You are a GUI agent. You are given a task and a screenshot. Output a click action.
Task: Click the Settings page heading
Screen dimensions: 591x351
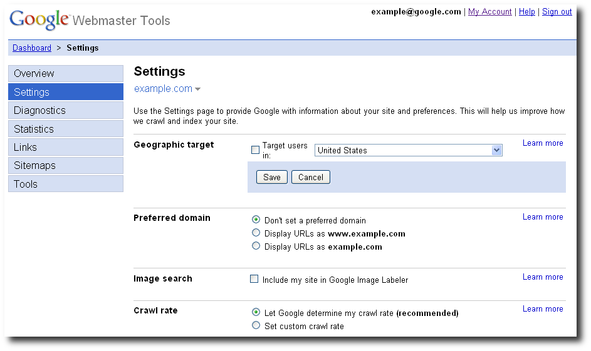tap(159, 71)
